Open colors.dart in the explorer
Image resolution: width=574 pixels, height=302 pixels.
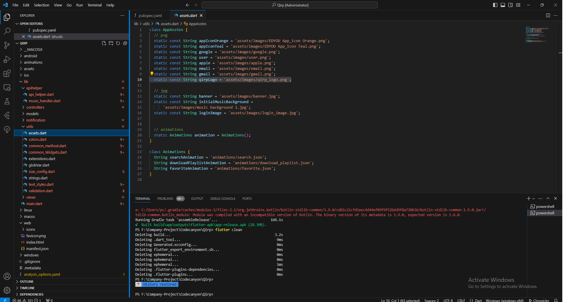click(37, 139)
